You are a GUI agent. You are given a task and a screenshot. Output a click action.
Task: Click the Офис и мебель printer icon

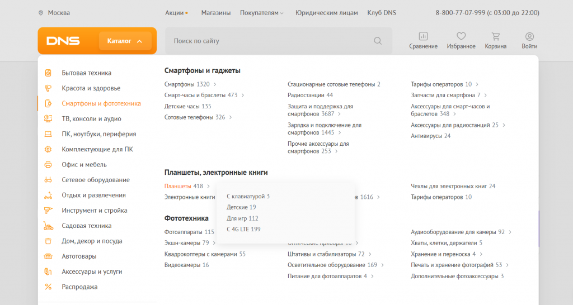(x=48, y=165)
